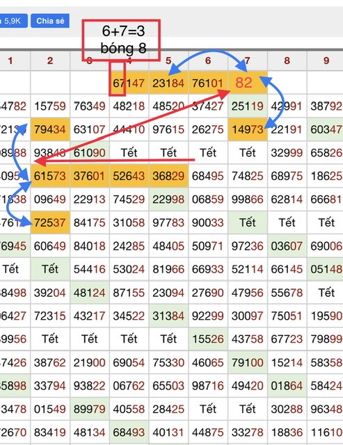Select cell 67147 in top row

point(129,83)
